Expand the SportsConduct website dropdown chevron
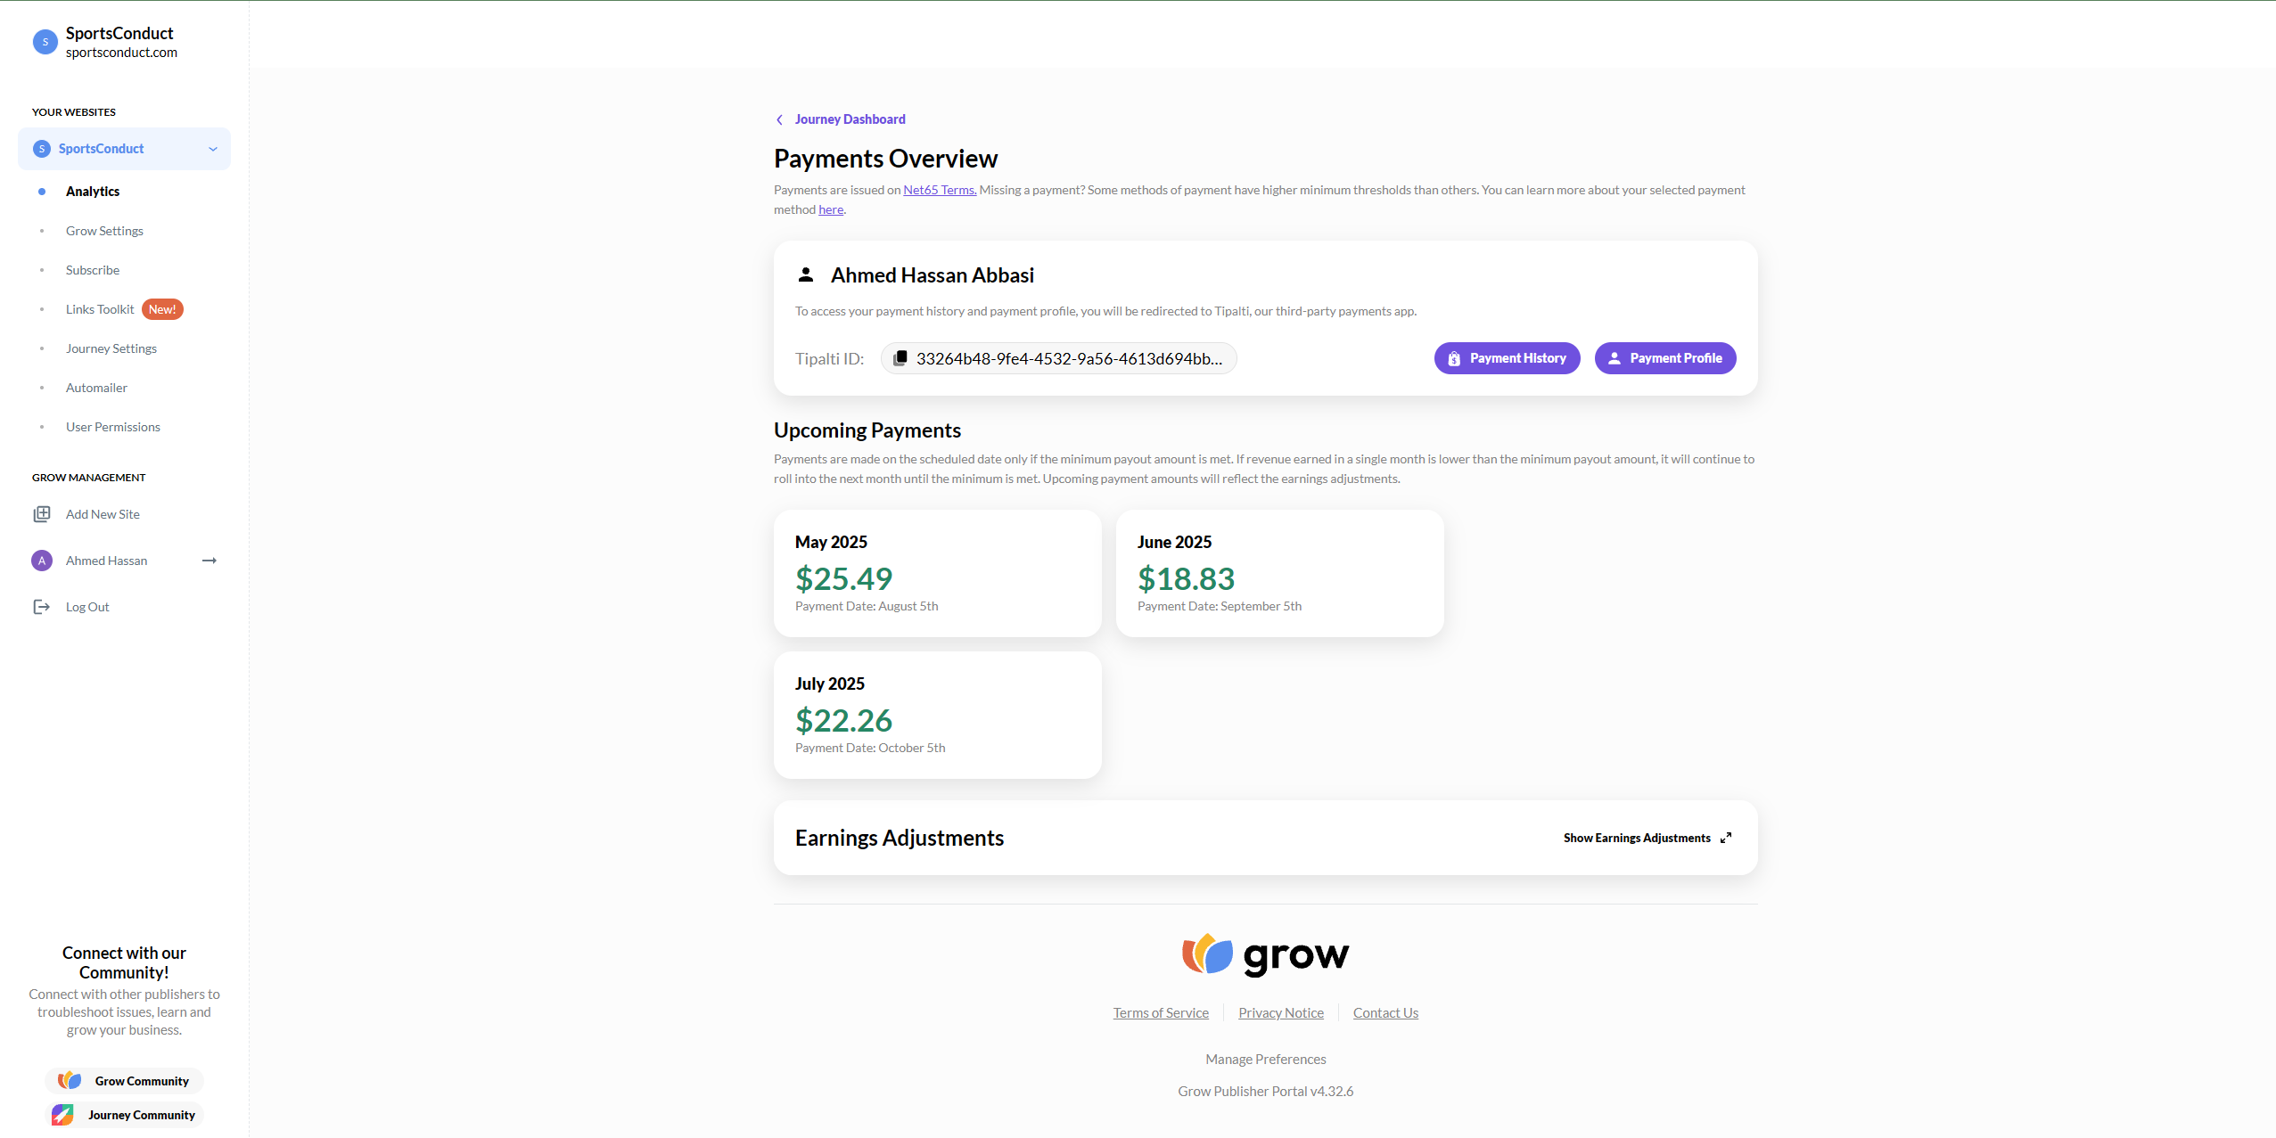The height and width of the screenshot is (1138, 2276). 213,149
